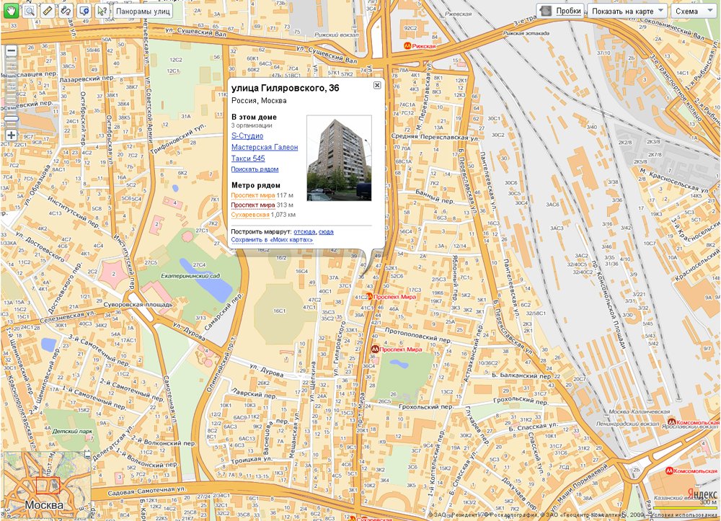
Task: Activate the magnifier area zoom tool
Action: [30, 11]
